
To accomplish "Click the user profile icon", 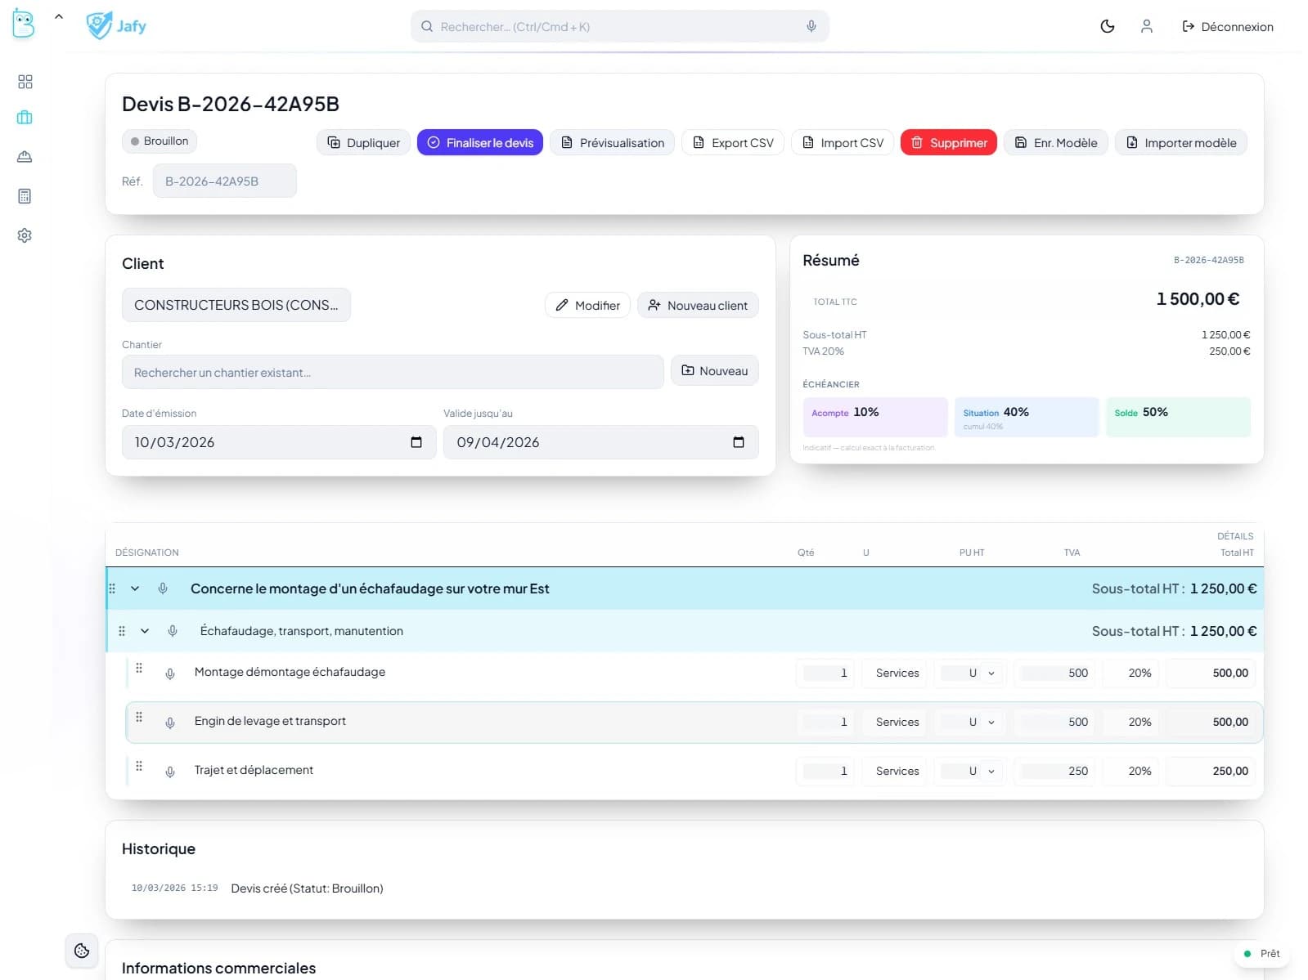I will 1146,26.
